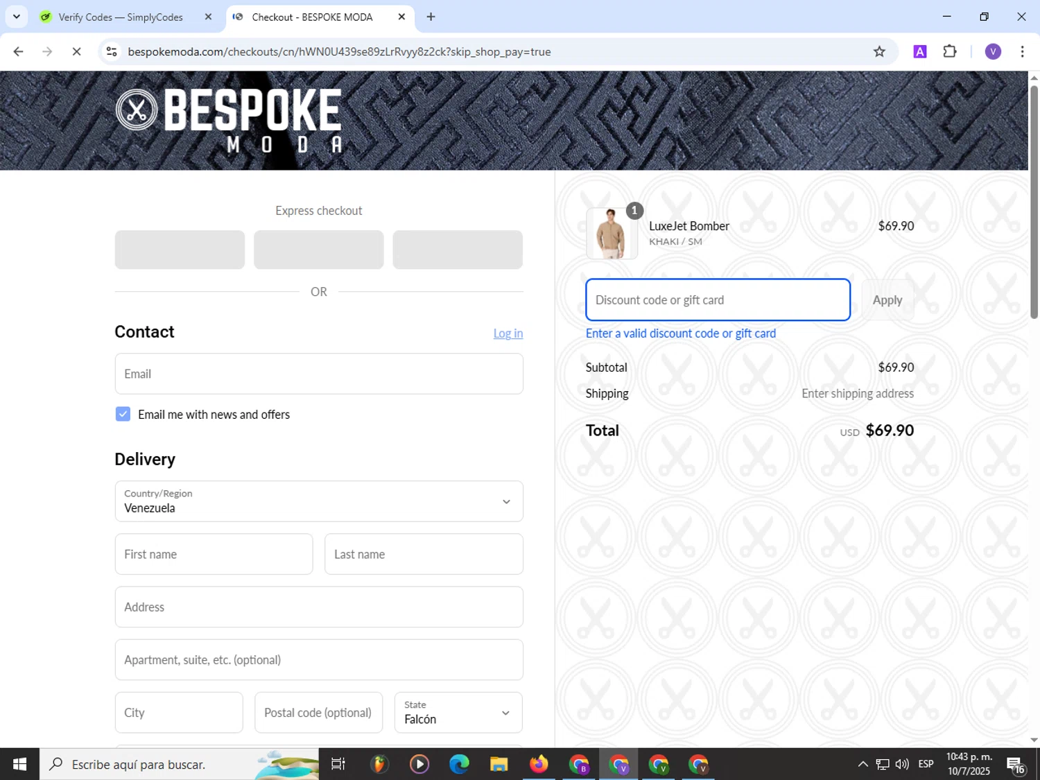Focus the Last name field
The height and width of the screenshot is (780, 1040).
[x=424, y=554]
